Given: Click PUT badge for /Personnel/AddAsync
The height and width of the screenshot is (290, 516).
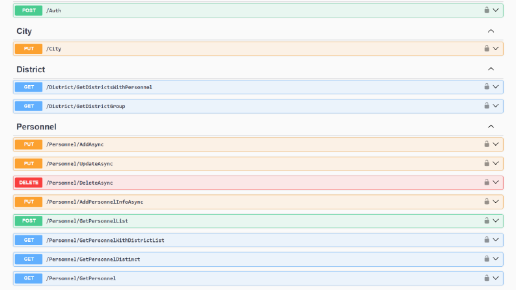Looking at the screenshot, I should click(x=29, y=144).
